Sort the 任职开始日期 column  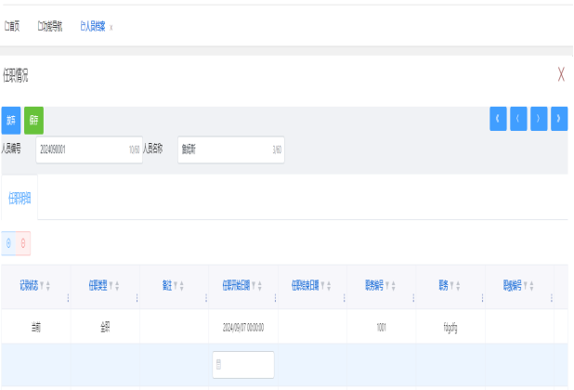(259, 285)
